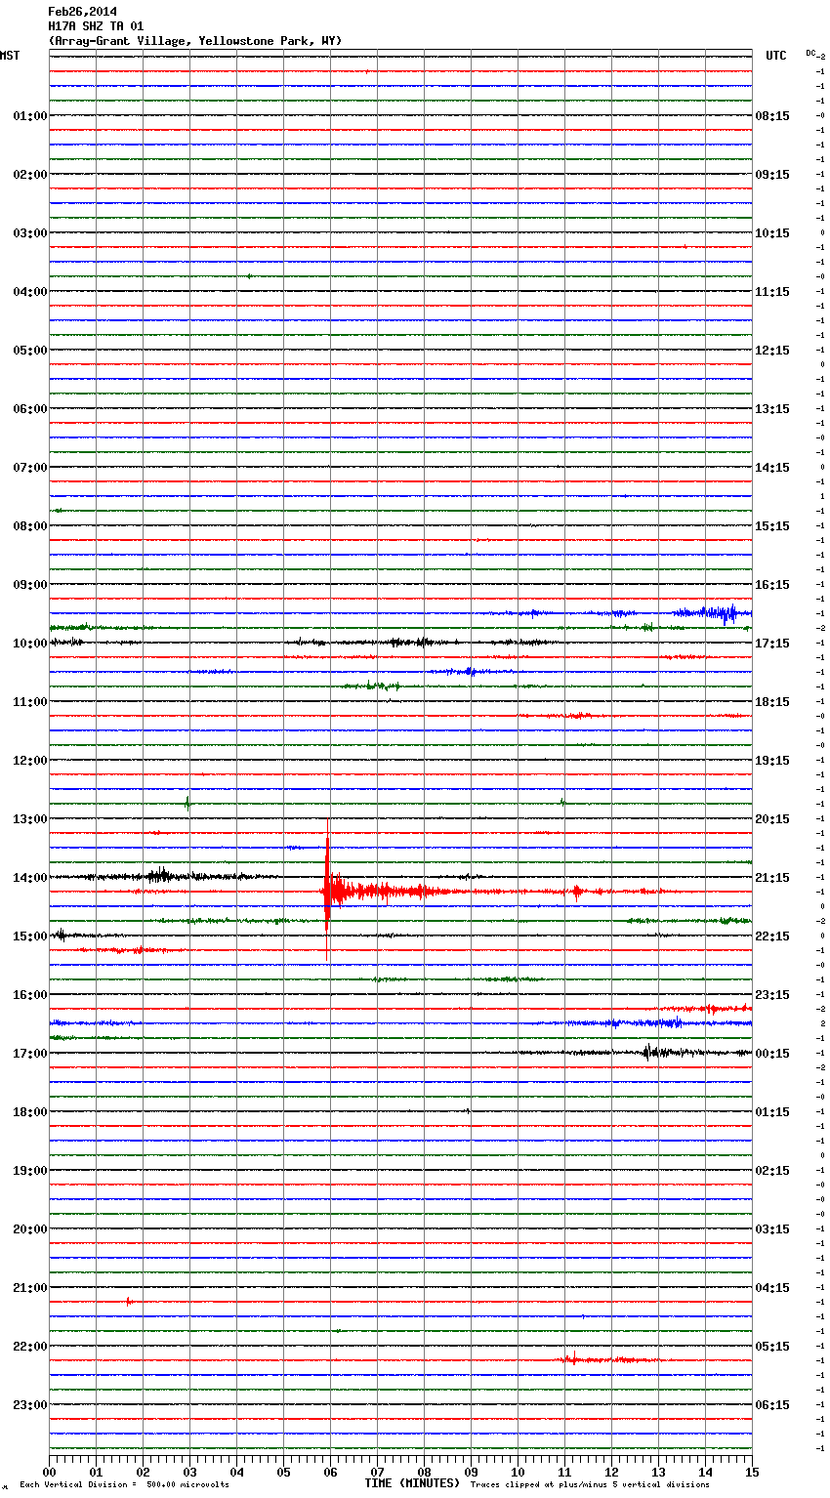Click the 10:15 UTC time label
The width and height of the screenshot is (830, 1498).
(772, 232)
